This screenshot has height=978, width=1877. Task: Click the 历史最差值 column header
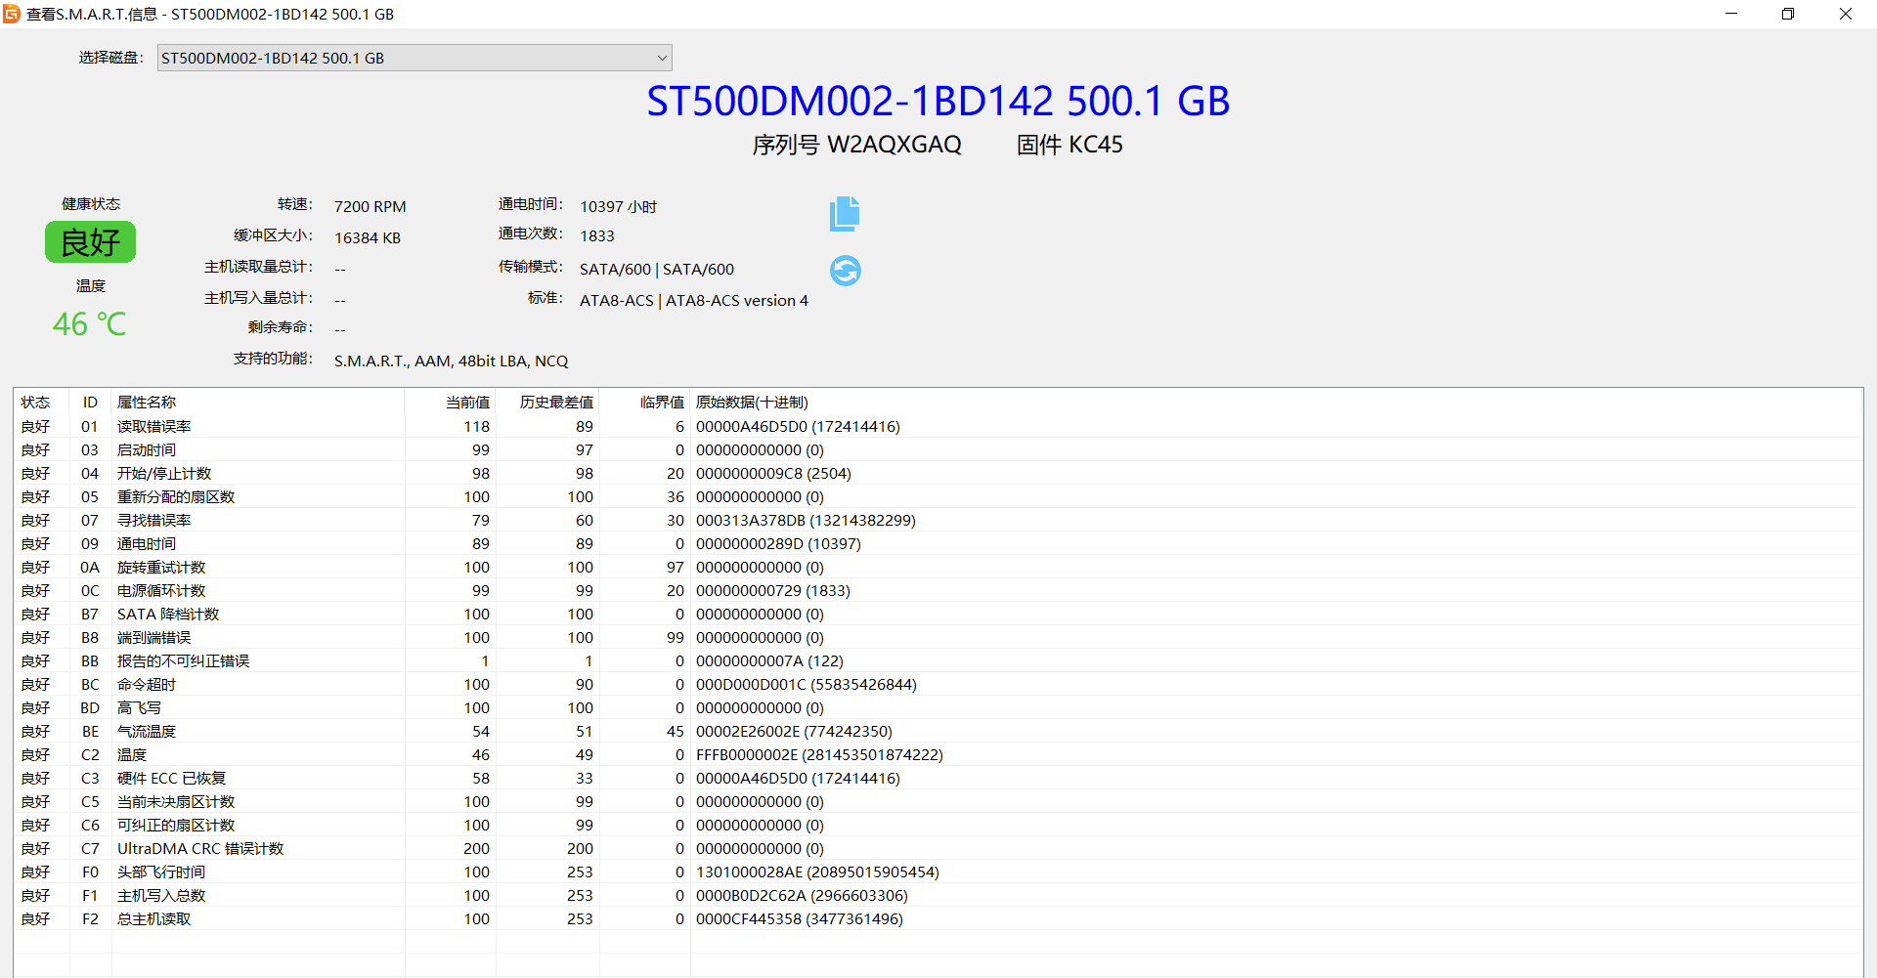click(547, 403)
